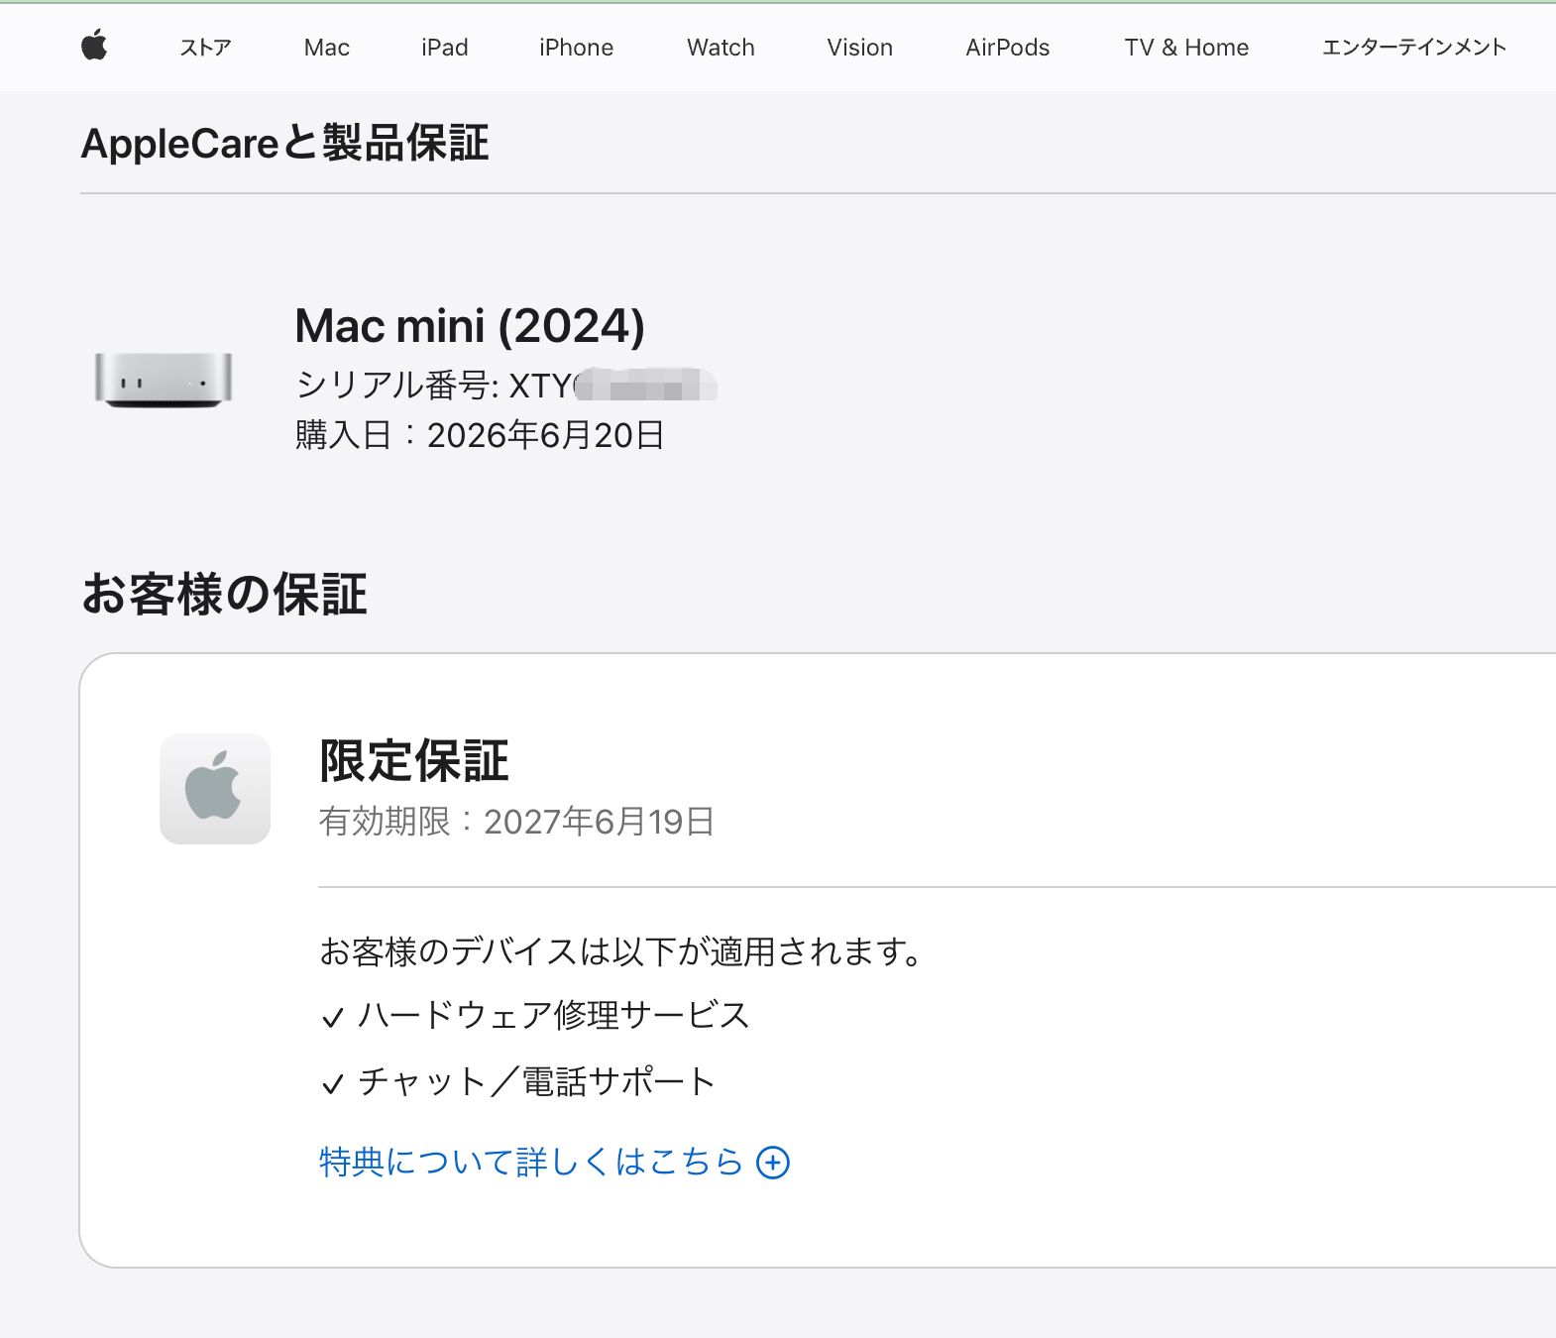Viewport: 1556px width, 1338px height.
Task: Click the serial number text シリアル番号
Action: (x=397, y=385)
